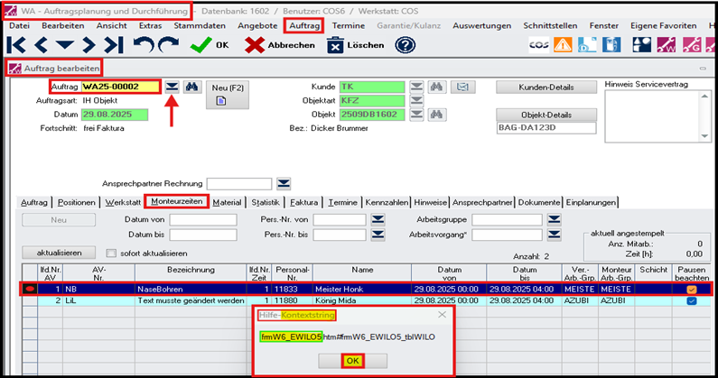Expand the Arbeitsgruppe dropdown
The height and width of the screenshot is (378, 718).
553,219
